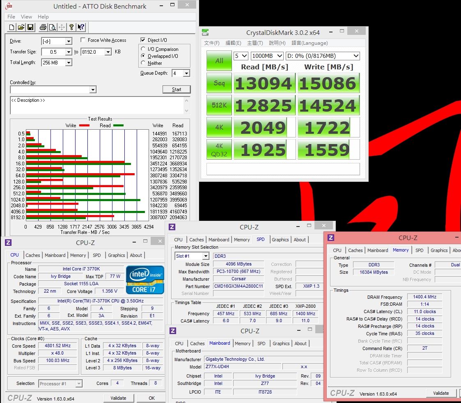The image size is (461, 403).
Task: Click the Open folder icon in ATTO toolbar
Action: pyautogui.click(x=21, y=27)
